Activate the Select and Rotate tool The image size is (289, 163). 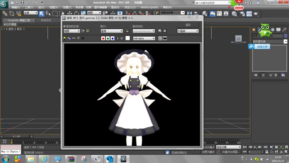[x=76, y=13]
